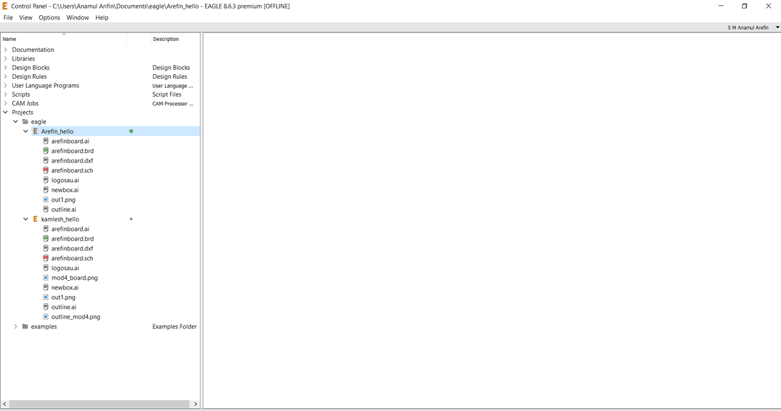Collapse the Projects tree node
Viewport: 781px width, 411px height.
[5, 113]
